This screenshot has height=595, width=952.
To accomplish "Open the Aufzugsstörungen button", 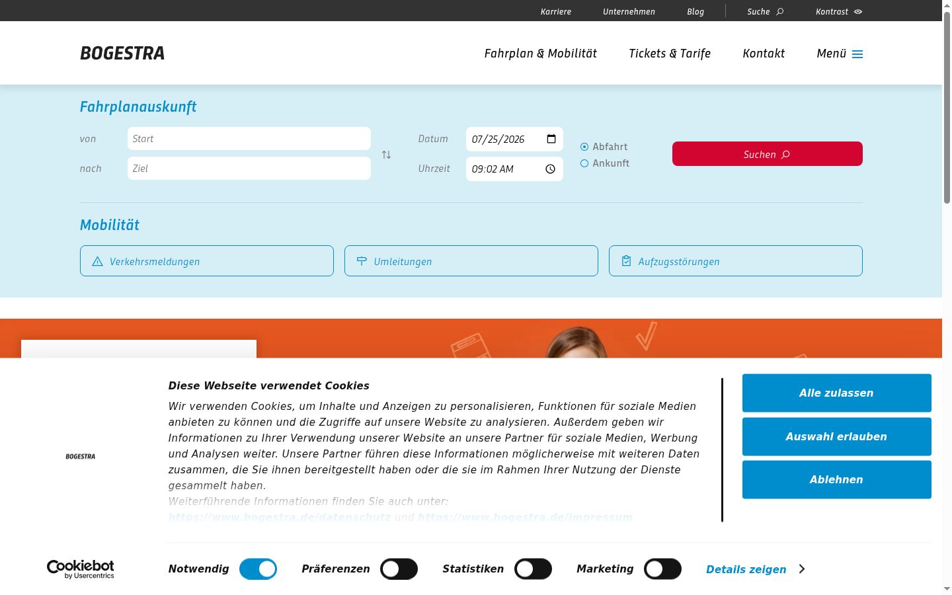I will pyautogui.click(x=736, y=261).
